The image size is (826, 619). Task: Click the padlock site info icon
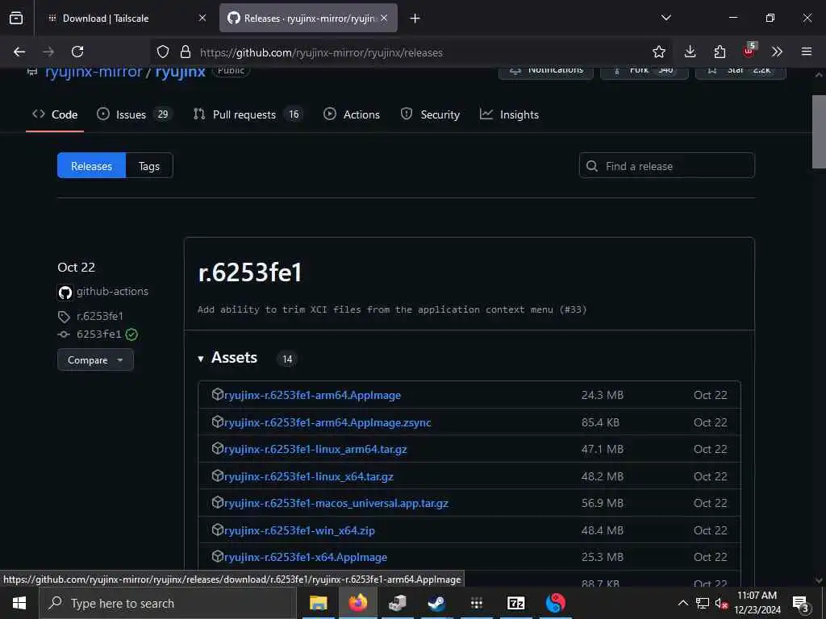[x=186, y=52]
